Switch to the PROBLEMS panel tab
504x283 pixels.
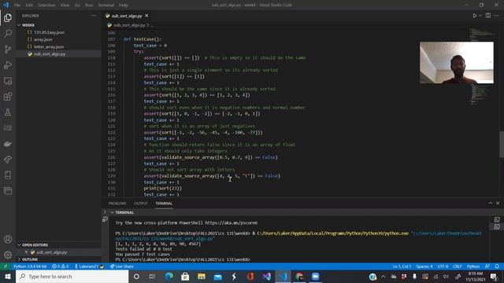tap(117, 204)
